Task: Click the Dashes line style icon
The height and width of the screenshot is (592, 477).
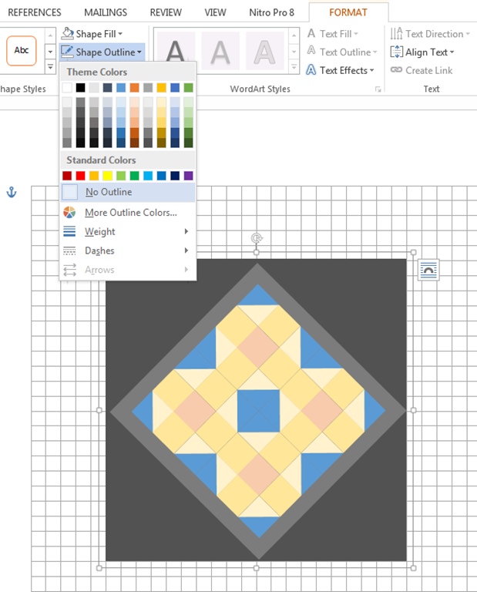Action: (69, 251)
